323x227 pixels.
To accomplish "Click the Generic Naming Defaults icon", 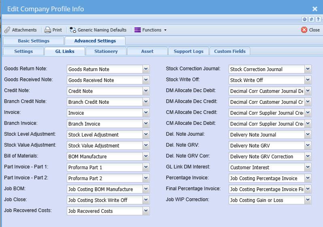I will 73,30.
